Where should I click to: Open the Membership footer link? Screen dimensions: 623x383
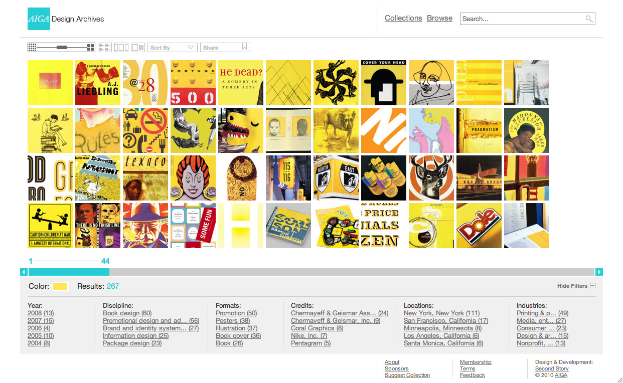[476, 362]
